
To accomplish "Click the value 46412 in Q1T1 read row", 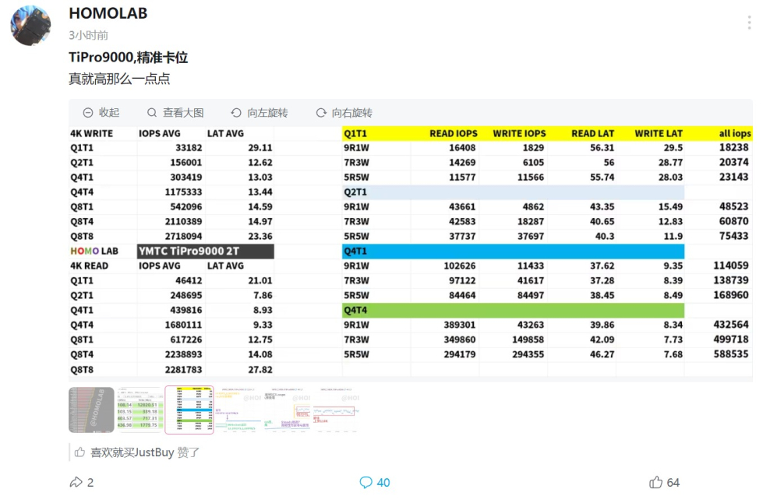I will (x=189, y=280).
